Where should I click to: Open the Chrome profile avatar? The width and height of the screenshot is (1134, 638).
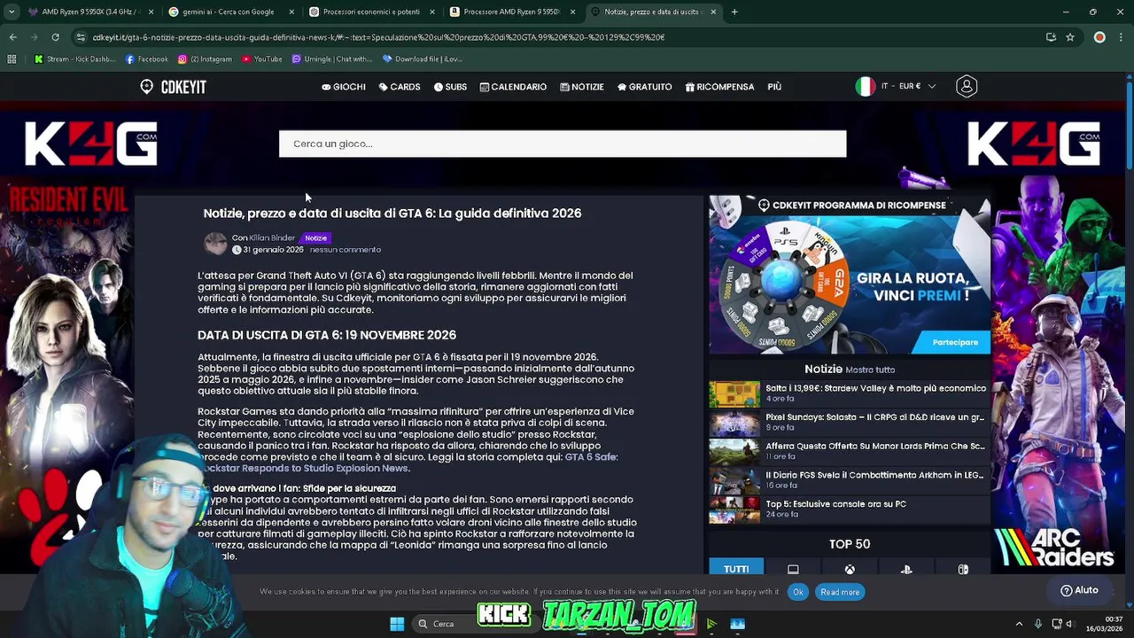point(1099,37)
